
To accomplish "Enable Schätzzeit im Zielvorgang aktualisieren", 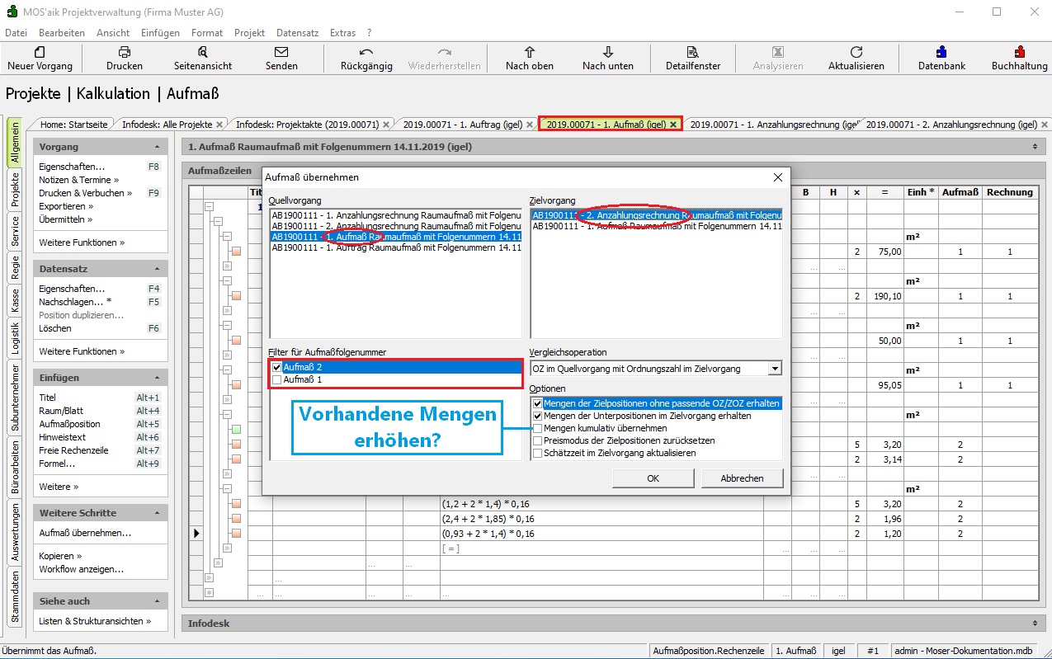I will pos(538,453).
